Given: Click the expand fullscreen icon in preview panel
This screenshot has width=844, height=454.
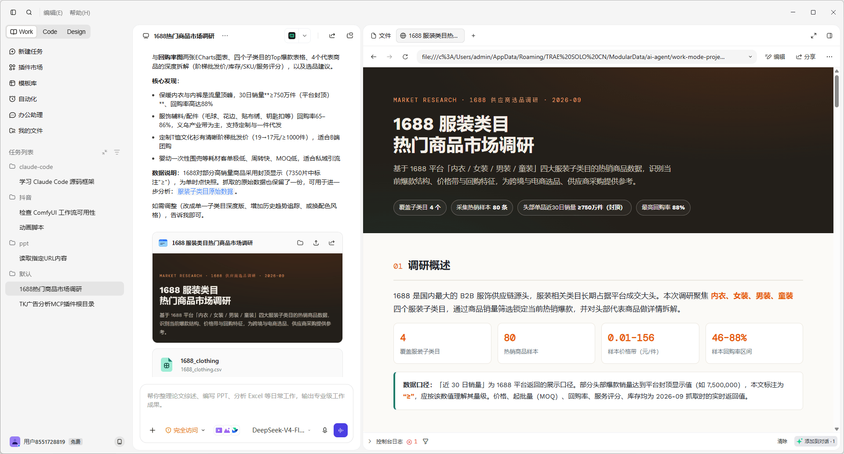Looking at the screenshot, I should pyautogui.click(x=814, y=36).
